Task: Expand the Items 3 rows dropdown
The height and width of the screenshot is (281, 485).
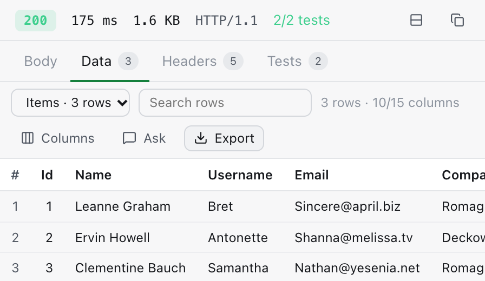Action: coord(70,103)
